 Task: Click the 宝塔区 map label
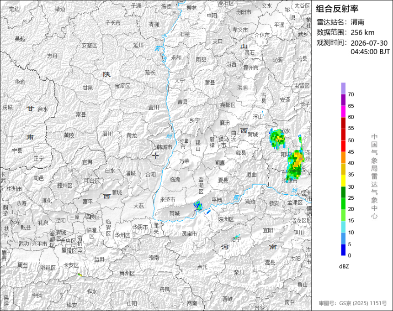122,86
